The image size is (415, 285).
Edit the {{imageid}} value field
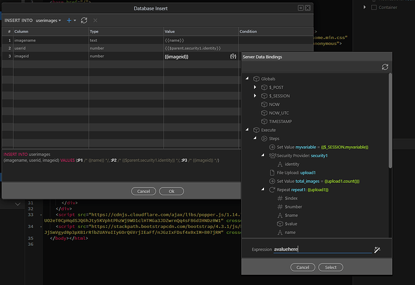point(197,57)
